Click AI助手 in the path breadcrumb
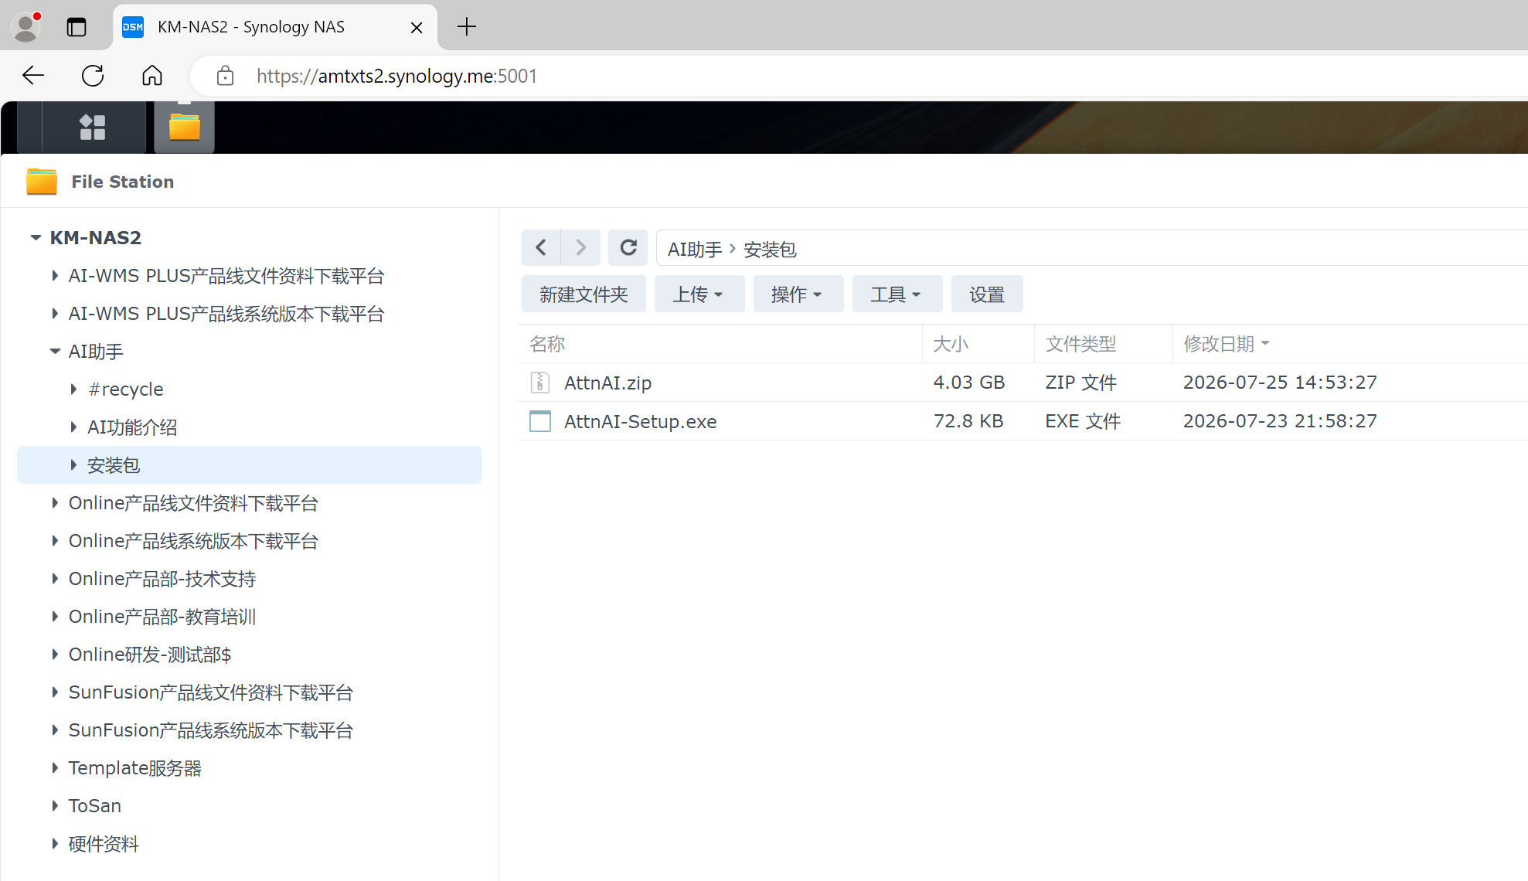 (x=695, y=250)
